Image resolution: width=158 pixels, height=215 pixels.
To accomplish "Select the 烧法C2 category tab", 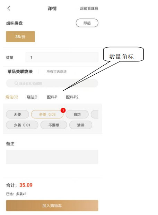I will click(12, 97).
